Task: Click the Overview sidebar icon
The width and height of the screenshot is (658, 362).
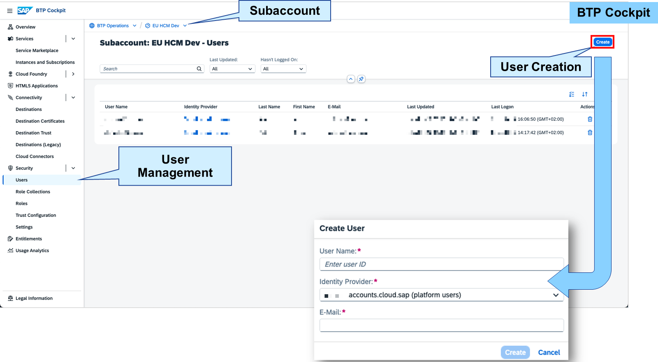Action: click(10, 27)
